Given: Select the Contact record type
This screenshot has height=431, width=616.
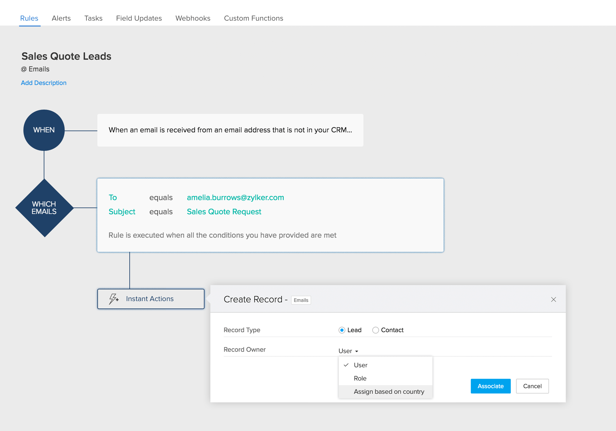Looking at the screenshot, I should (x=376, y=330).
